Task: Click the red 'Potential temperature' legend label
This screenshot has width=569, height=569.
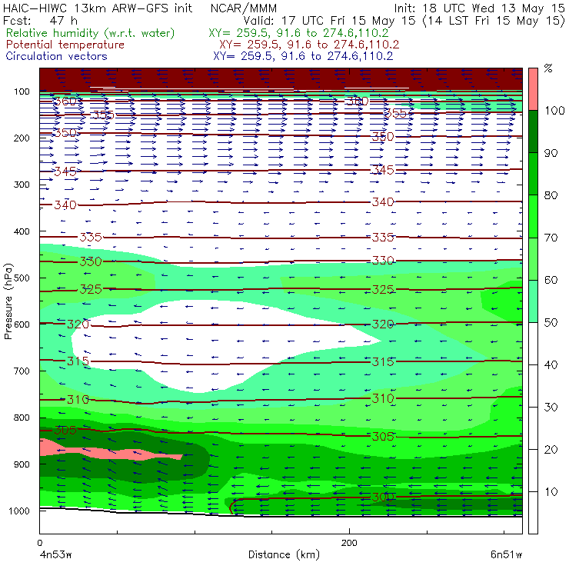Action: pyautogui.click(x=65, y=45)
